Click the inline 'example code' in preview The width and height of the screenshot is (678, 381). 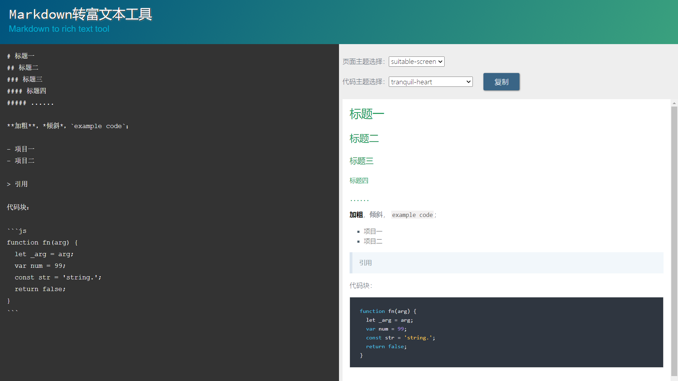412,215
